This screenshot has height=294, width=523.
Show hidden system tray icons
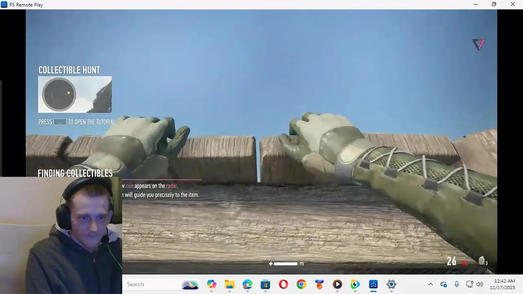point(430,284)
